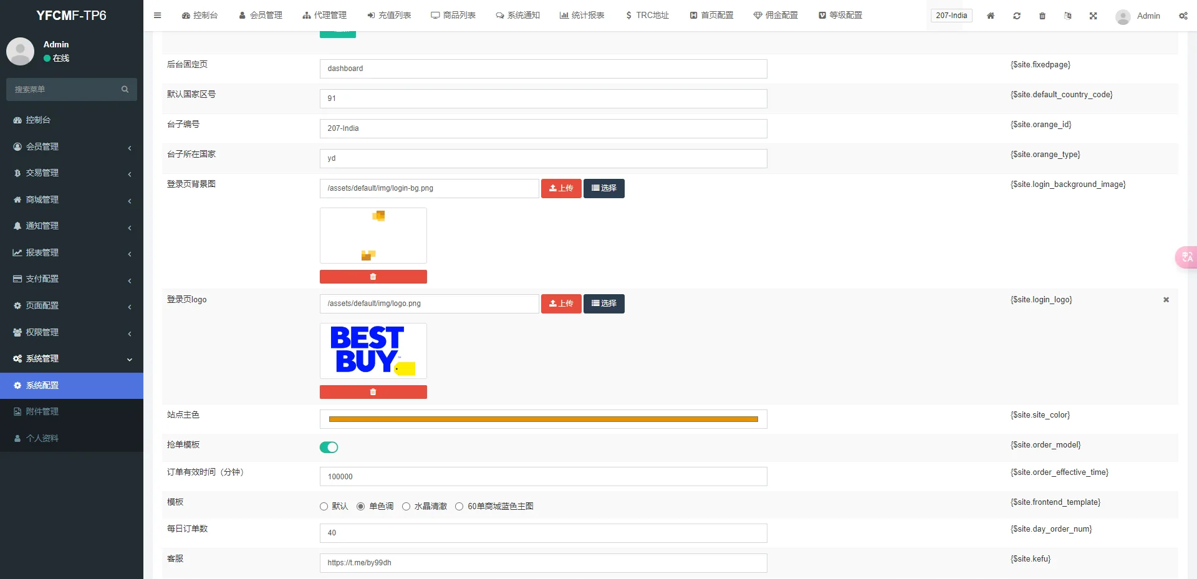Toggle the sidebar with the hamburger icon

(157, 16)
